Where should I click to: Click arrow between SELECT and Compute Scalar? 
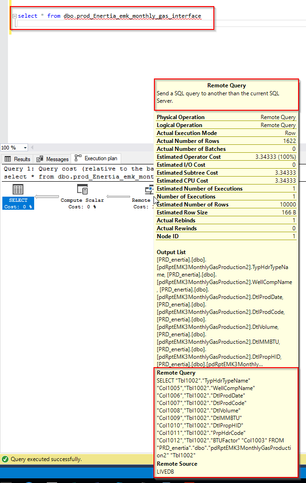coord(46,197)
